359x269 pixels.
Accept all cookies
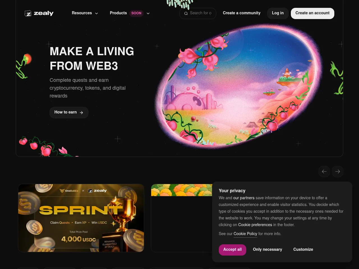coord(233,250)
